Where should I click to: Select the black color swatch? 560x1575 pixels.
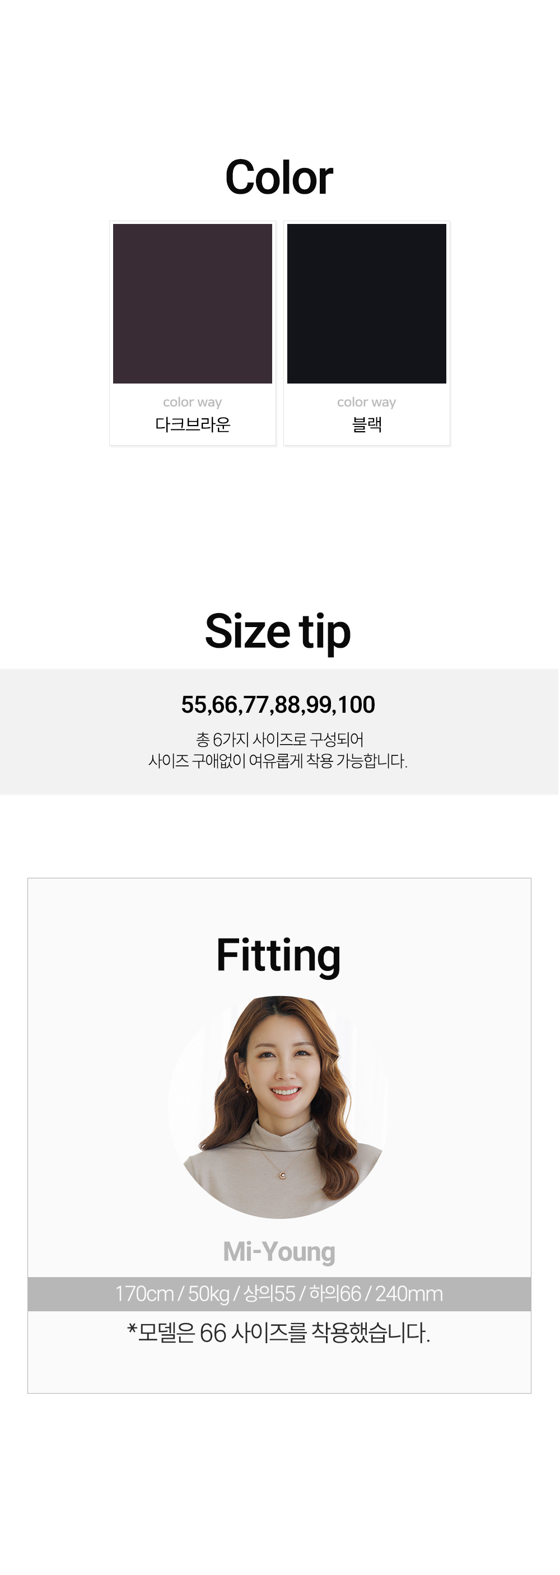(x=367, y=303)
